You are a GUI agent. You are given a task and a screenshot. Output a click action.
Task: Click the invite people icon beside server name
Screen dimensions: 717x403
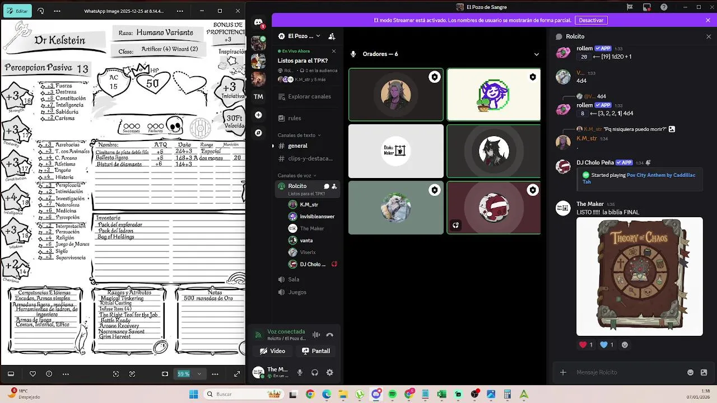(x=332, y=36)
